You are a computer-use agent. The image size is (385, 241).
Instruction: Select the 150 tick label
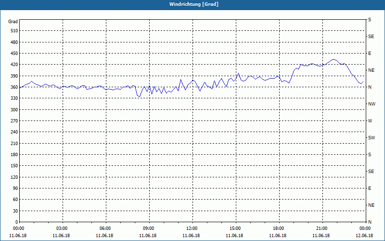click(x=14, y=166)
